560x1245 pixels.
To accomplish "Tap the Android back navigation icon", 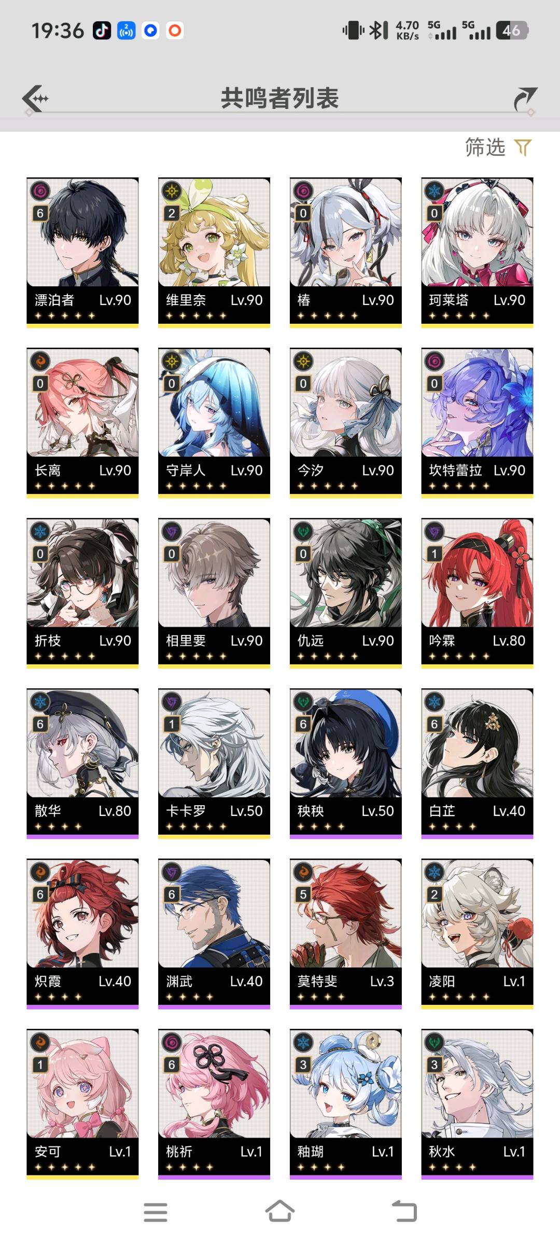I will tap(404, 1212).
